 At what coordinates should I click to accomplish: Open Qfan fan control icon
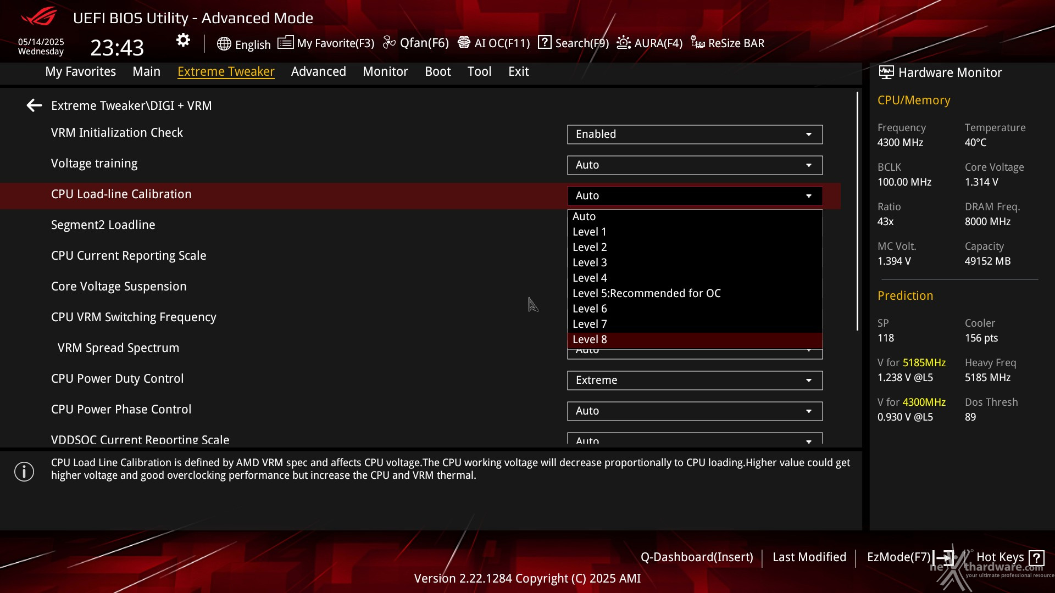[x=389, y=42]
